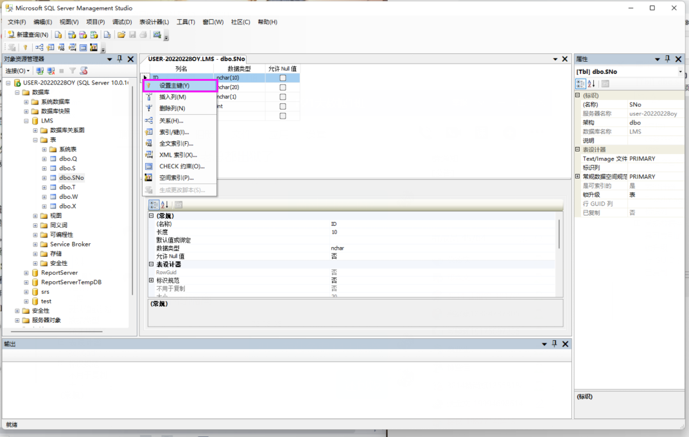Open the [Tbl] dbo.SNo object dropdown
689x437 pixels.
pyautogui.click(x=680, y=72)
